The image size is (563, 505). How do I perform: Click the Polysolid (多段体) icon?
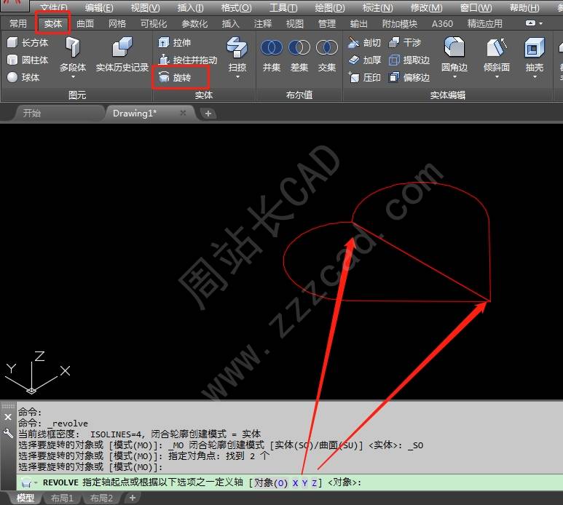[x=73, y=48]
